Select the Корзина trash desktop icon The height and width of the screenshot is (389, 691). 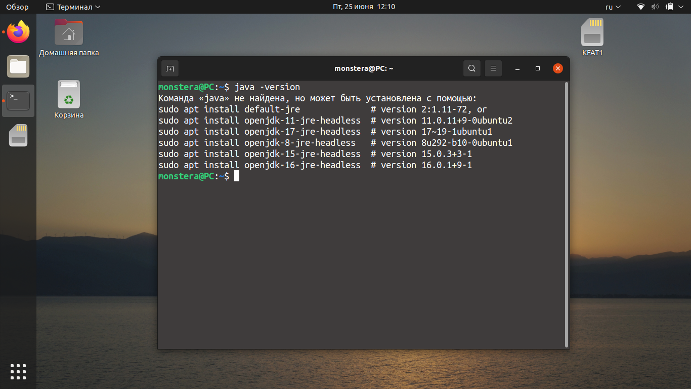(x=69, y=99)
